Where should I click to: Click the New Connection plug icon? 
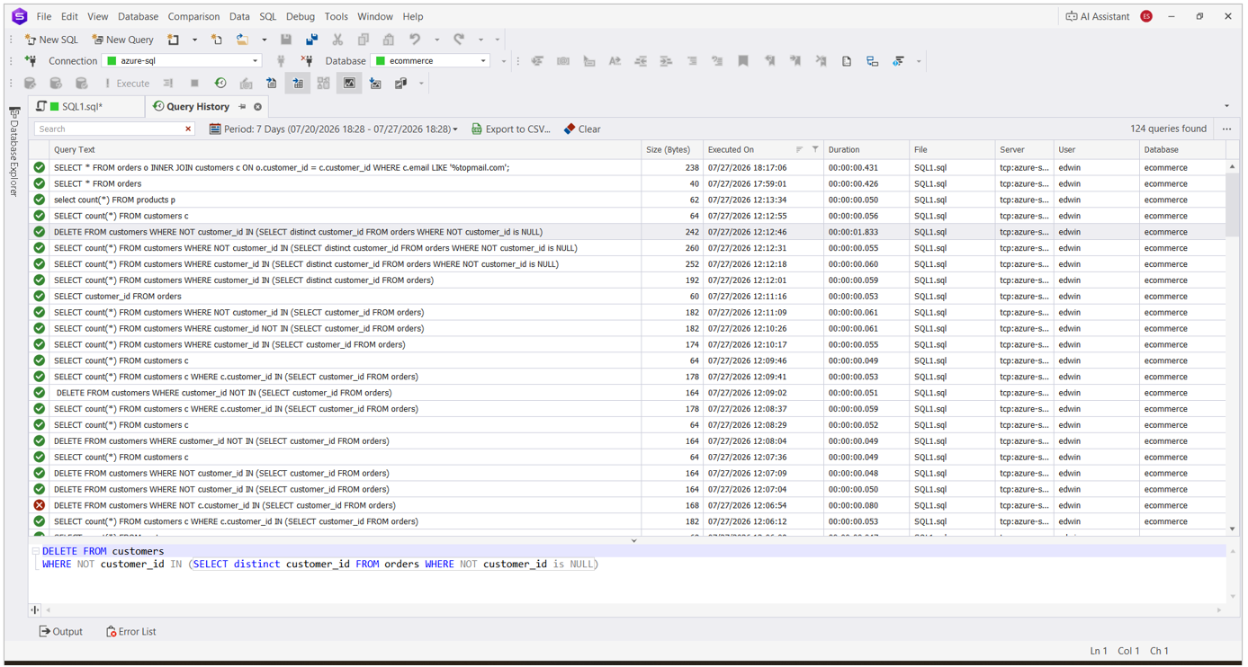pyautogui.click(x=31, y=61)
